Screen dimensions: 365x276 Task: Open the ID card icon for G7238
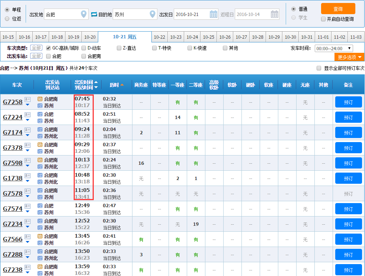[x=28, y=267]
